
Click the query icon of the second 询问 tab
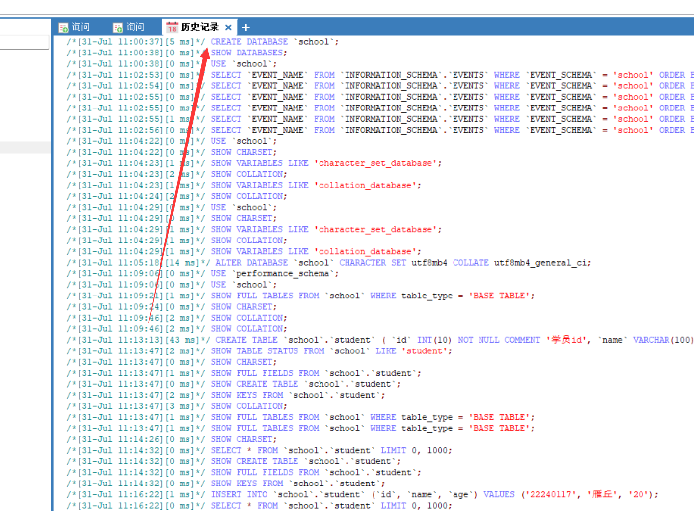click(x=118, y=27)
